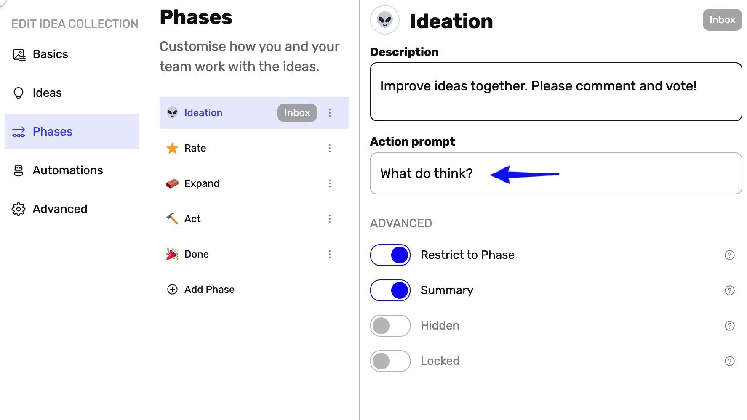Viewport: 747px width, 420px height.
Task: Switch to the Expand phase
Action: [x=202, y=183]
